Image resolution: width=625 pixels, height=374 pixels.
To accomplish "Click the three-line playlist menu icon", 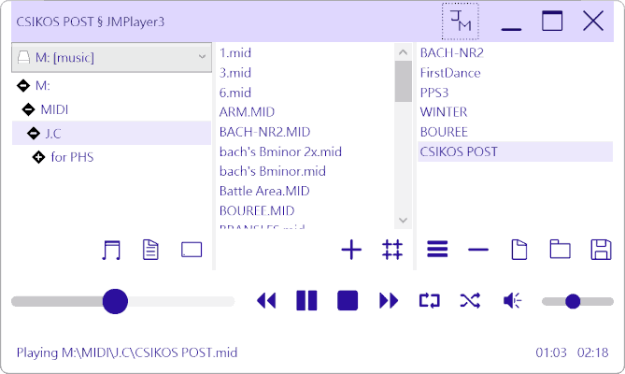I will 437,250.
